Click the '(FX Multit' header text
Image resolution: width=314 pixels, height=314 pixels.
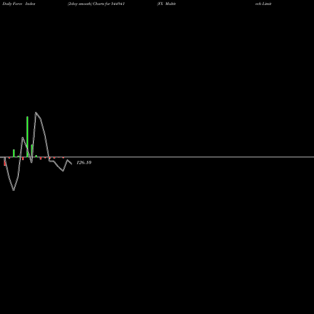[166, 4]
